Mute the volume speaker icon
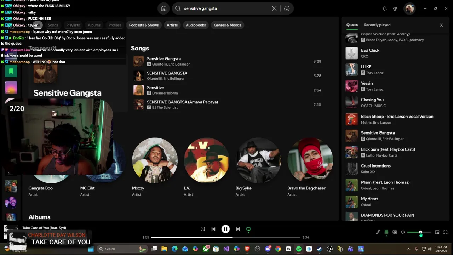Viewport: 453px width, 255px height. point(403,232)
